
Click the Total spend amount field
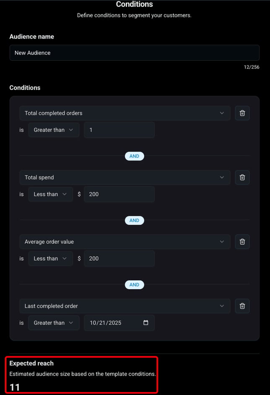pos(119,194)
